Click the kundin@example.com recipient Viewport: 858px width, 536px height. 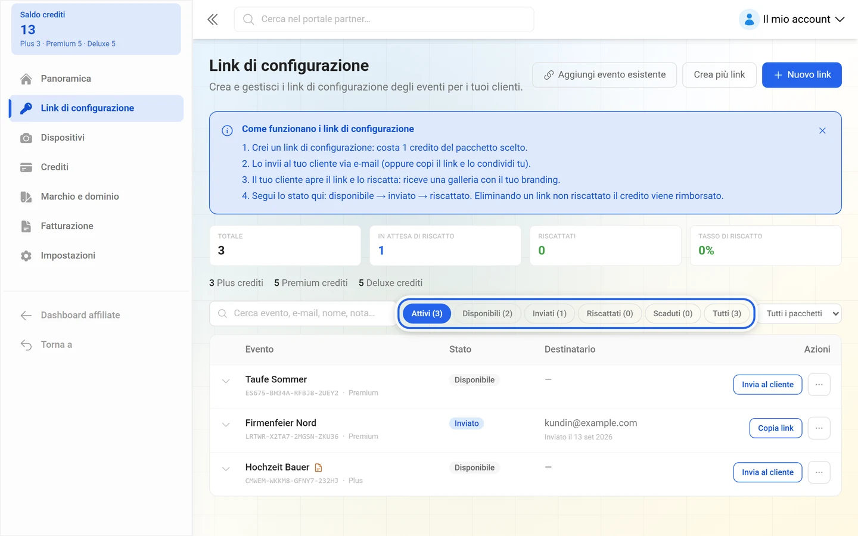click(x=590, y=423)
